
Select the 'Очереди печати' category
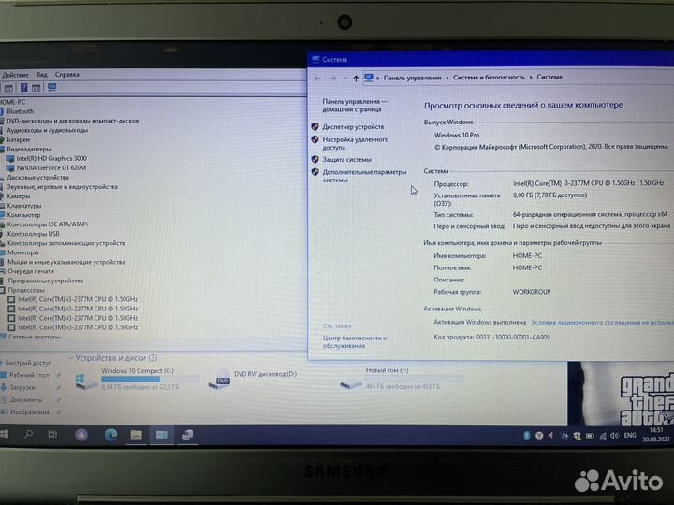[x=31, y=271]
